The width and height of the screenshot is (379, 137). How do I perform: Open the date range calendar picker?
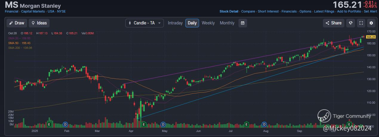(243, 23)
